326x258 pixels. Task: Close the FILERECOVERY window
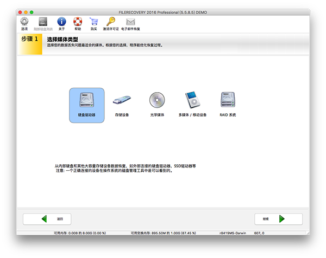20,12
